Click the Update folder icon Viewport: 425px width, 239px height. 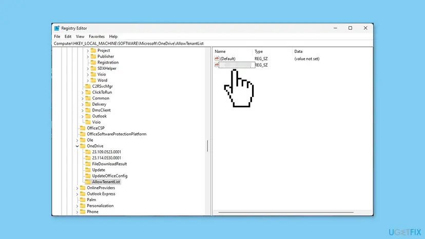[x=88, y=170]
